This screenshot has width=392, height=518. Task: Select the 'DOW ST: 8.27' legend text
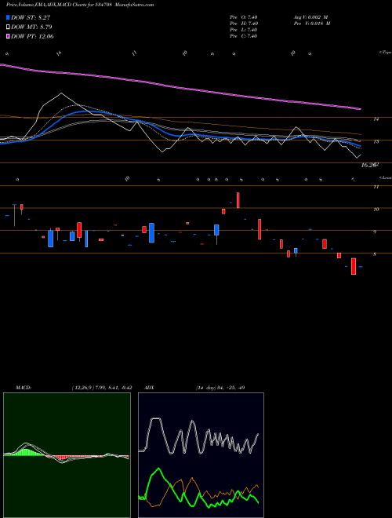pyautogui.click(x=31, y=17)
